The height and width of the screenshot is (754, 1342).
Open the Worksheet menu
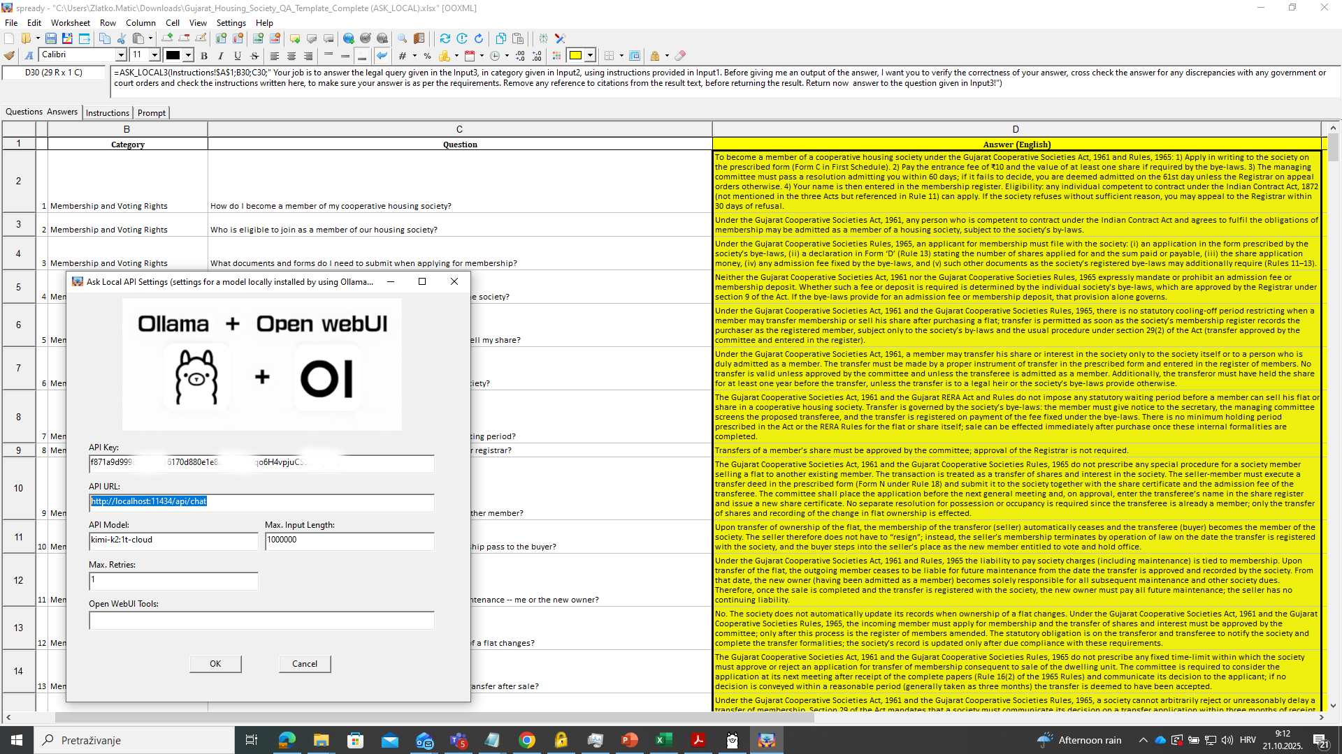pos(70,23)
